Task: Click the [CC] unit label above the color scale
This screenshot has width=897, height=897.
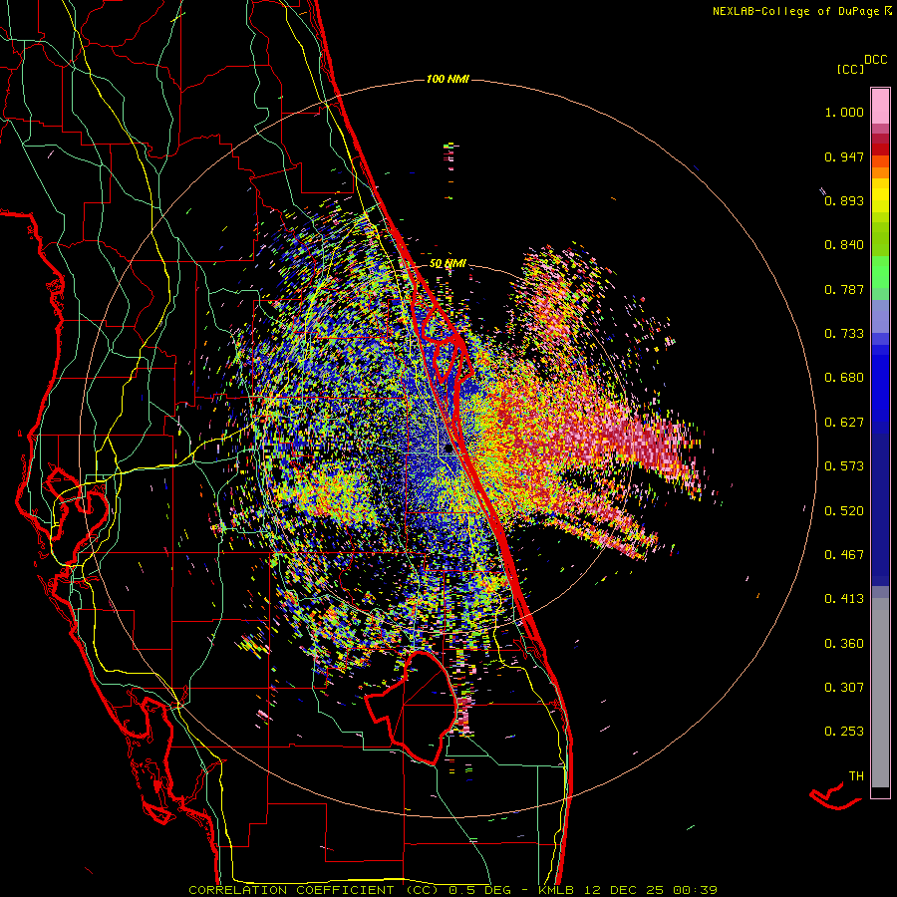Action: [x=850, y=69]
